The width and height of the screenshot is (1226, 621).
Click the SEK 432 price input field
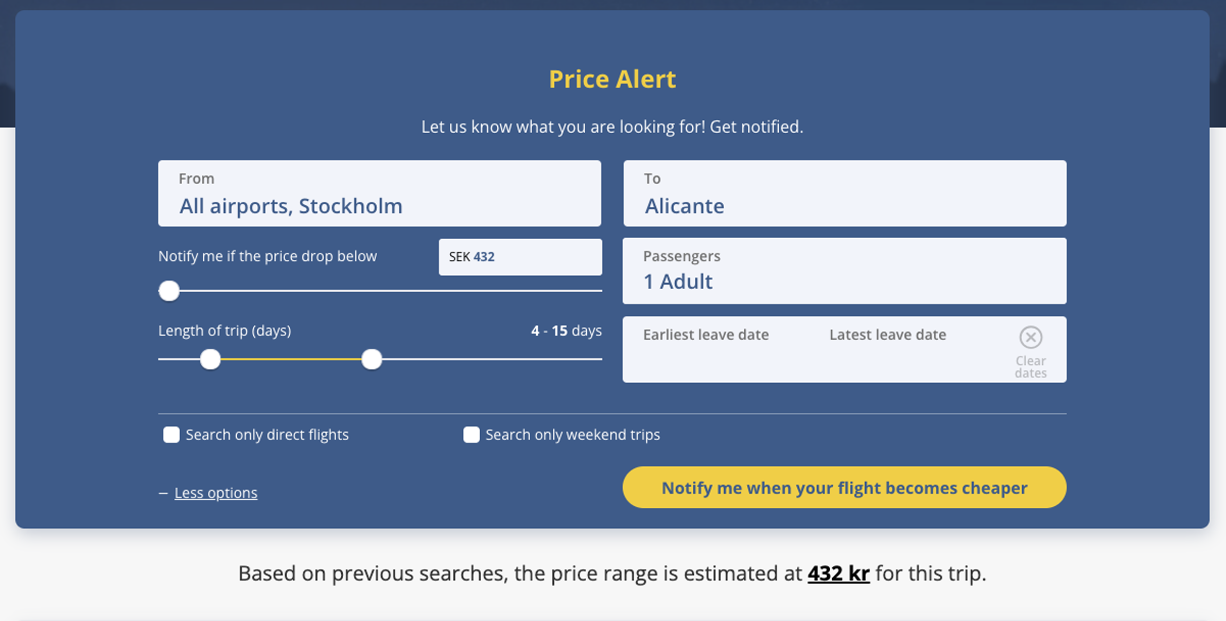(x=520, y=257)
